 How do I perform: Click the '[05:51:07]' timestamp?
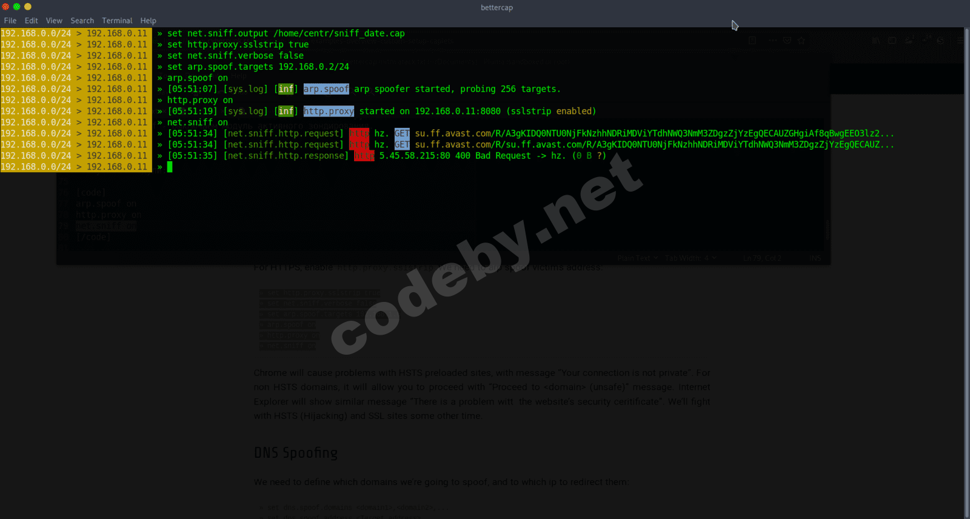coord(192,89)
